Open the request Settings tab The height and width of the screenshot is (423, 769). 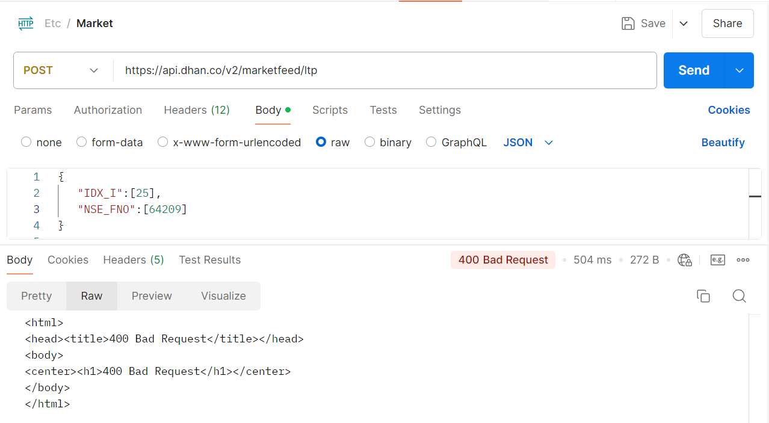click(x=440, y=110)
